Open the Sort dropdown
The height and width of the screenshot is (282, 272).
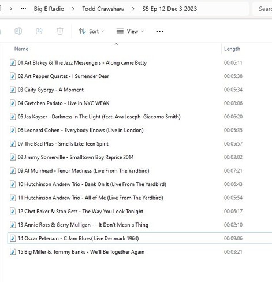pos(91,31)
